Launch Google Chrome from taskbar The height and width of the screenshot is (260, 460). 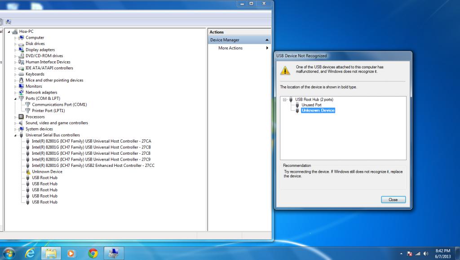93,253
